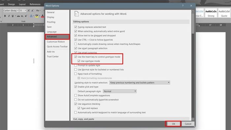The height and width of the screenshot is (130, 231).
Task: Toggle Use overtype mode checkbox
Action: 79,61
